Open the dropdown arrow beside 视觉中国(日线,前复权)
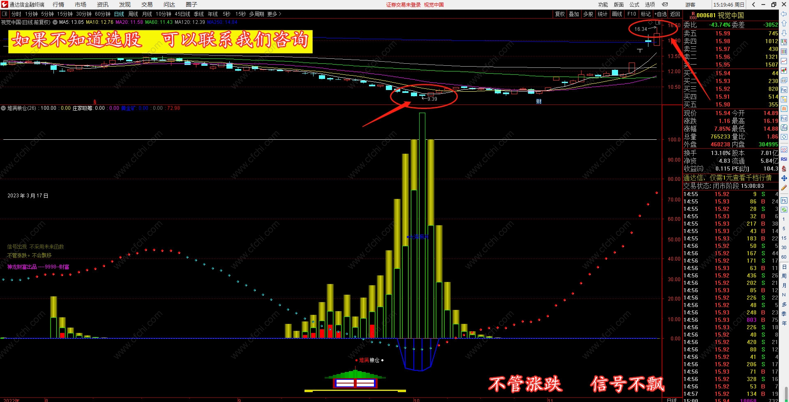The height and width of the screenshot is (402, 789). (x=55, y=22)
